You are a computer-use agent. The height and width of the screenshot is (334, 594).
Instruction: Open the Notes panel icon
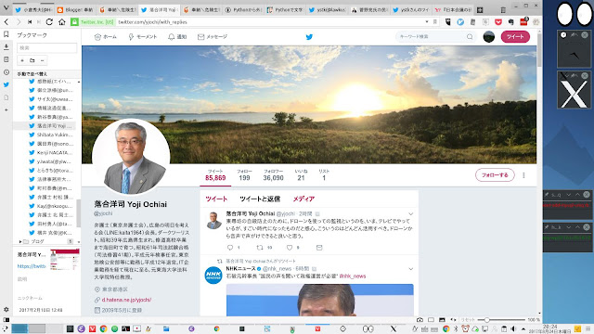(6, 59)
